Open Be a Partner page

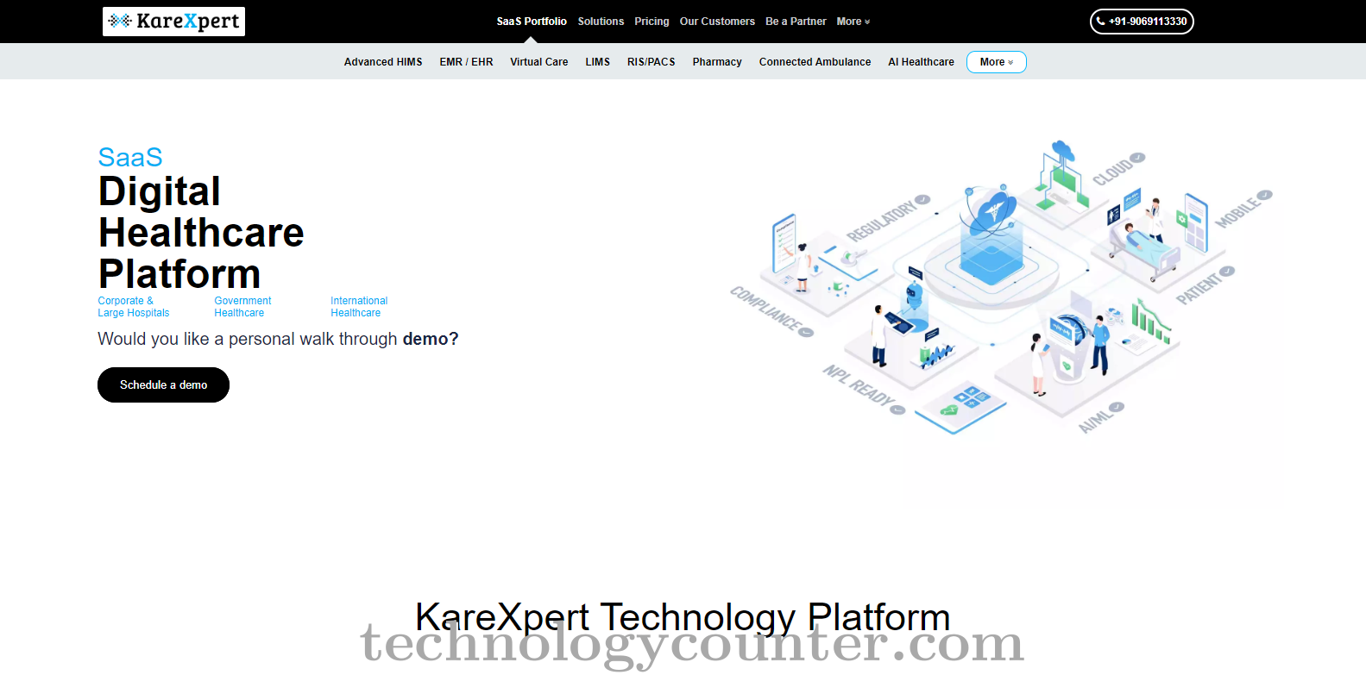point(796,22)
